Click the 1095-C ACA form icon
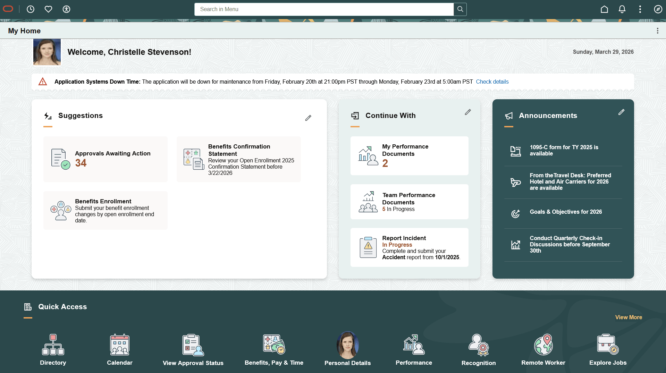 (516, 151)
